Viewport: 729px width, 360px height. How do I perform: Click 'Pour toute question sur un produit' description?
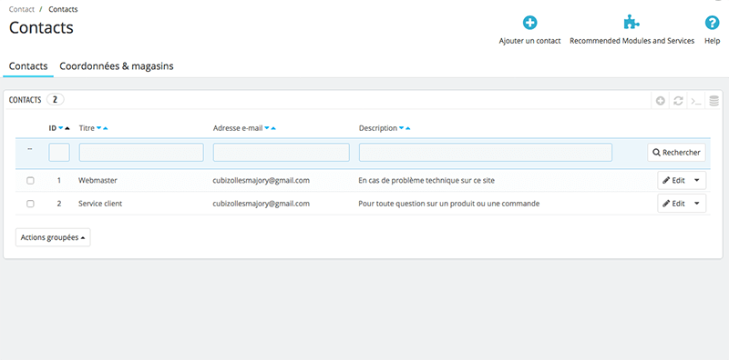[x=449, y=204]
